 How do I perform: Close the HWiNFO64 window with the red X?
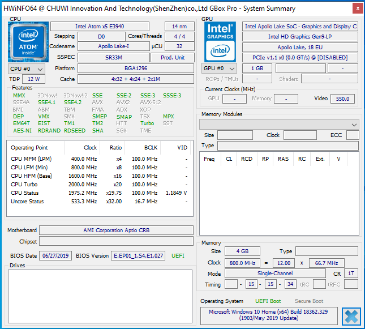click(x=358, y=8)
